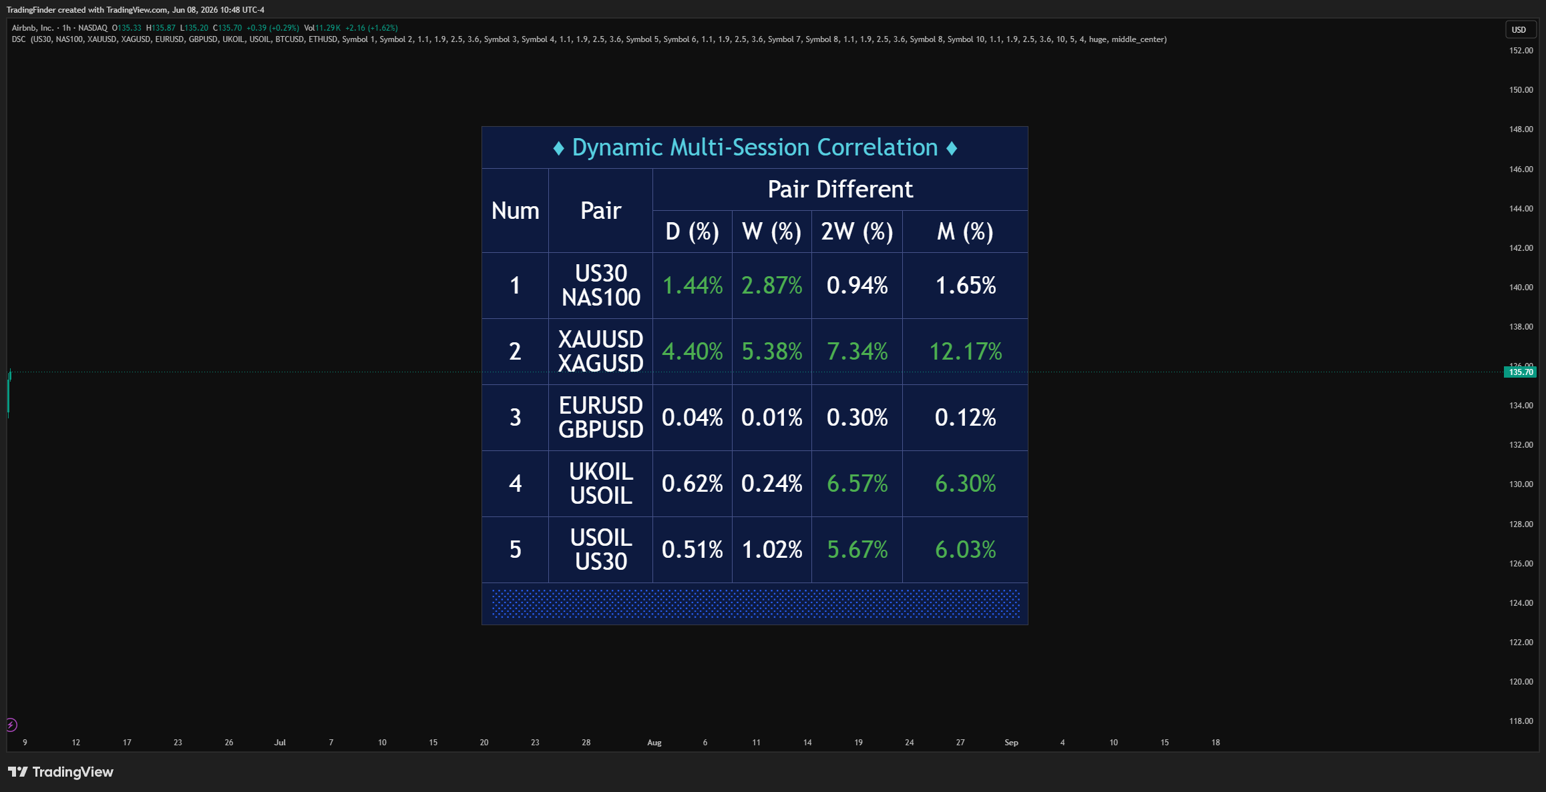
Task: Click row number 3 cell
Action: [515, 418]
